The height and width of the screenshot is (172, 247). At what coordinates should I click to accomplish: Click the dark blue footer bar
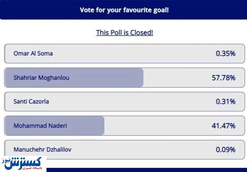[146, 170]
